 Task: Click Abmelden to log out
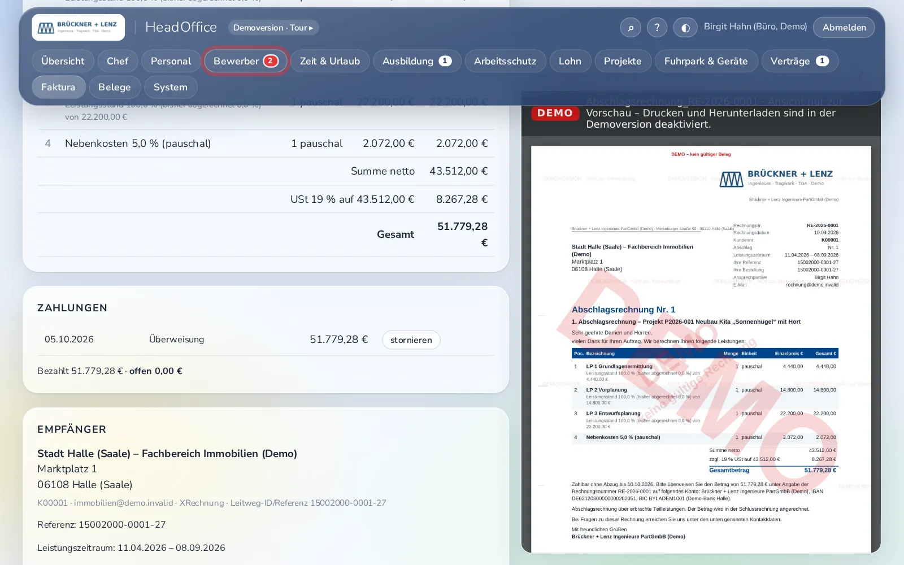(844, 28)
